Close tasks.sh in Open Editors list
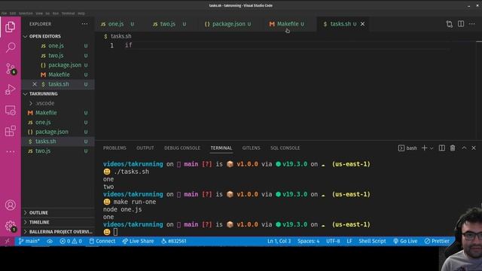Image resolution: width=482 pixels, height=271 pixels. (35, 84)
